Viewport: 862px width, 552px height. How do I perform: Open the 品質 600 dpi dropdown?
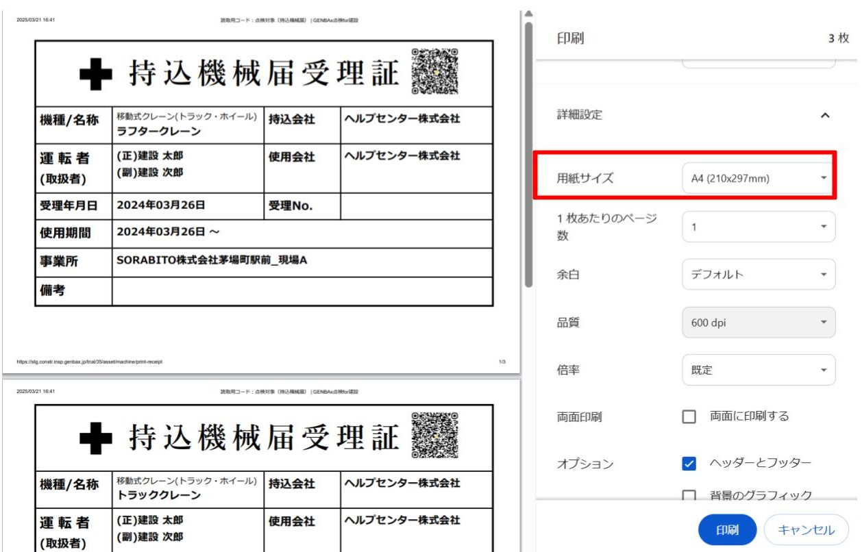(x=758, y=323)
